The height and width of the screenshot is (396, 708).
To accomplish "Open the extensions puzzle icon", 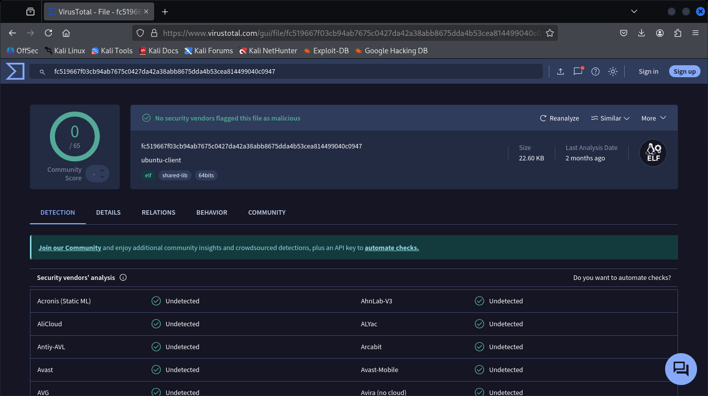I will coord(678,33).
